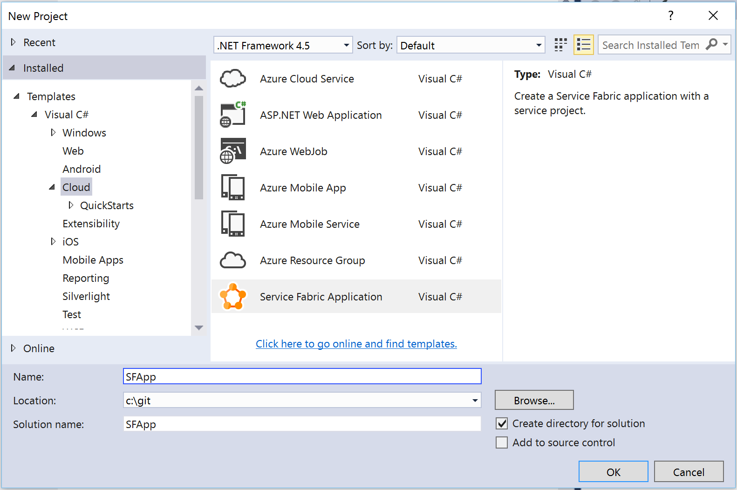Select the Mobile Apps template category
Viewport: 737px width, 490px height.
pyautogui.click(x=93, y=260)
